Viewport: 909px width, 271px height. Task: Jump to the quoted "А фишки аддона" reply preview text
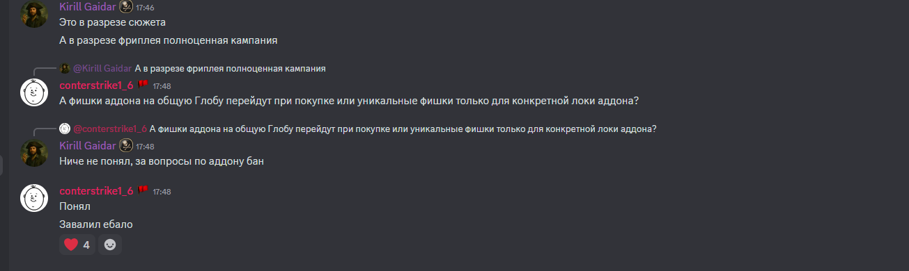tap(403, 129)
